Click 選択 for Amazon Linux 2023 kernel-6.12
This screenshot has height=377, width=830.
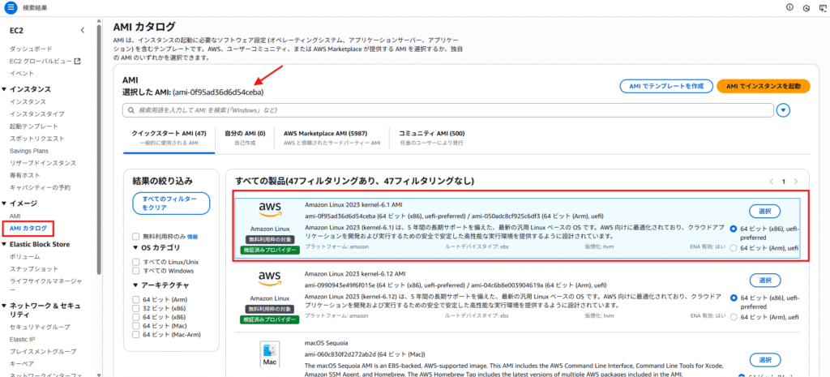coord(765,280)
